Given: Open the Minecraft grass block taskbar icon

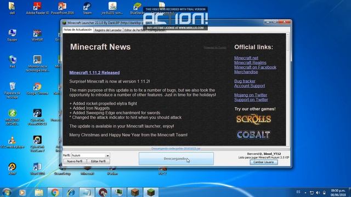Looking at the screenshot, I should pos(151,192).
